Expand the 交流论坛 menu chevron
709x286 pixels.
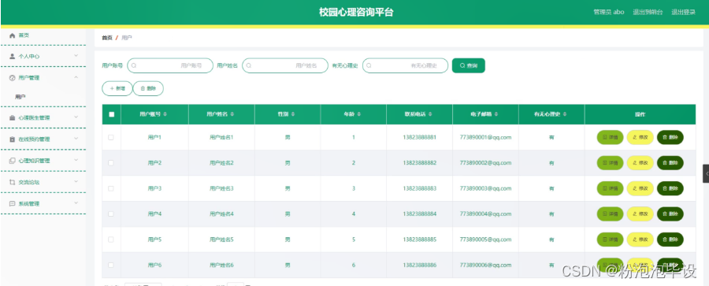pos(76,182)
